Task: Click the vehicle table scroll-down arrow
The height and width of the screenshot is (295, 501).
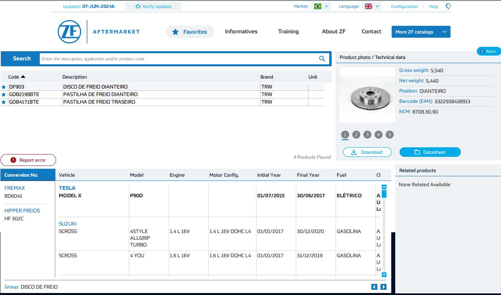Action: tap(384, 274)
